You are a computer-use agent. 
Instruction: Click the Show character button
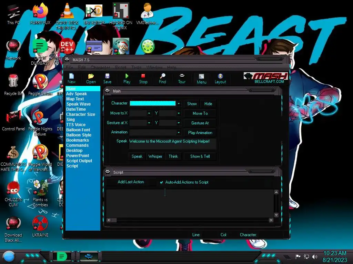[192, 104]
